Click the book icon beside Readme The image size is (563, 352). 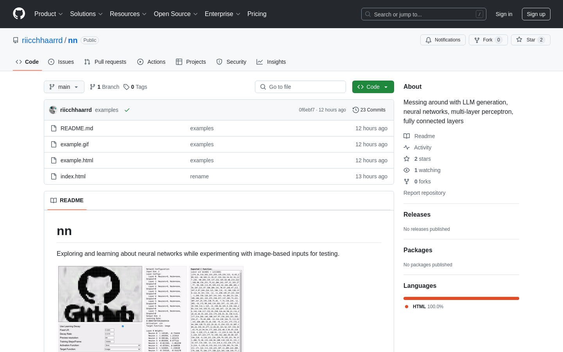click(x=407, y=136)
